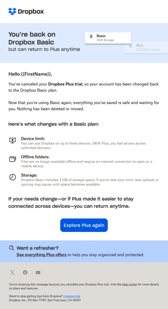Open the X social media icon

pyautogui.click(x=12, y=272)
